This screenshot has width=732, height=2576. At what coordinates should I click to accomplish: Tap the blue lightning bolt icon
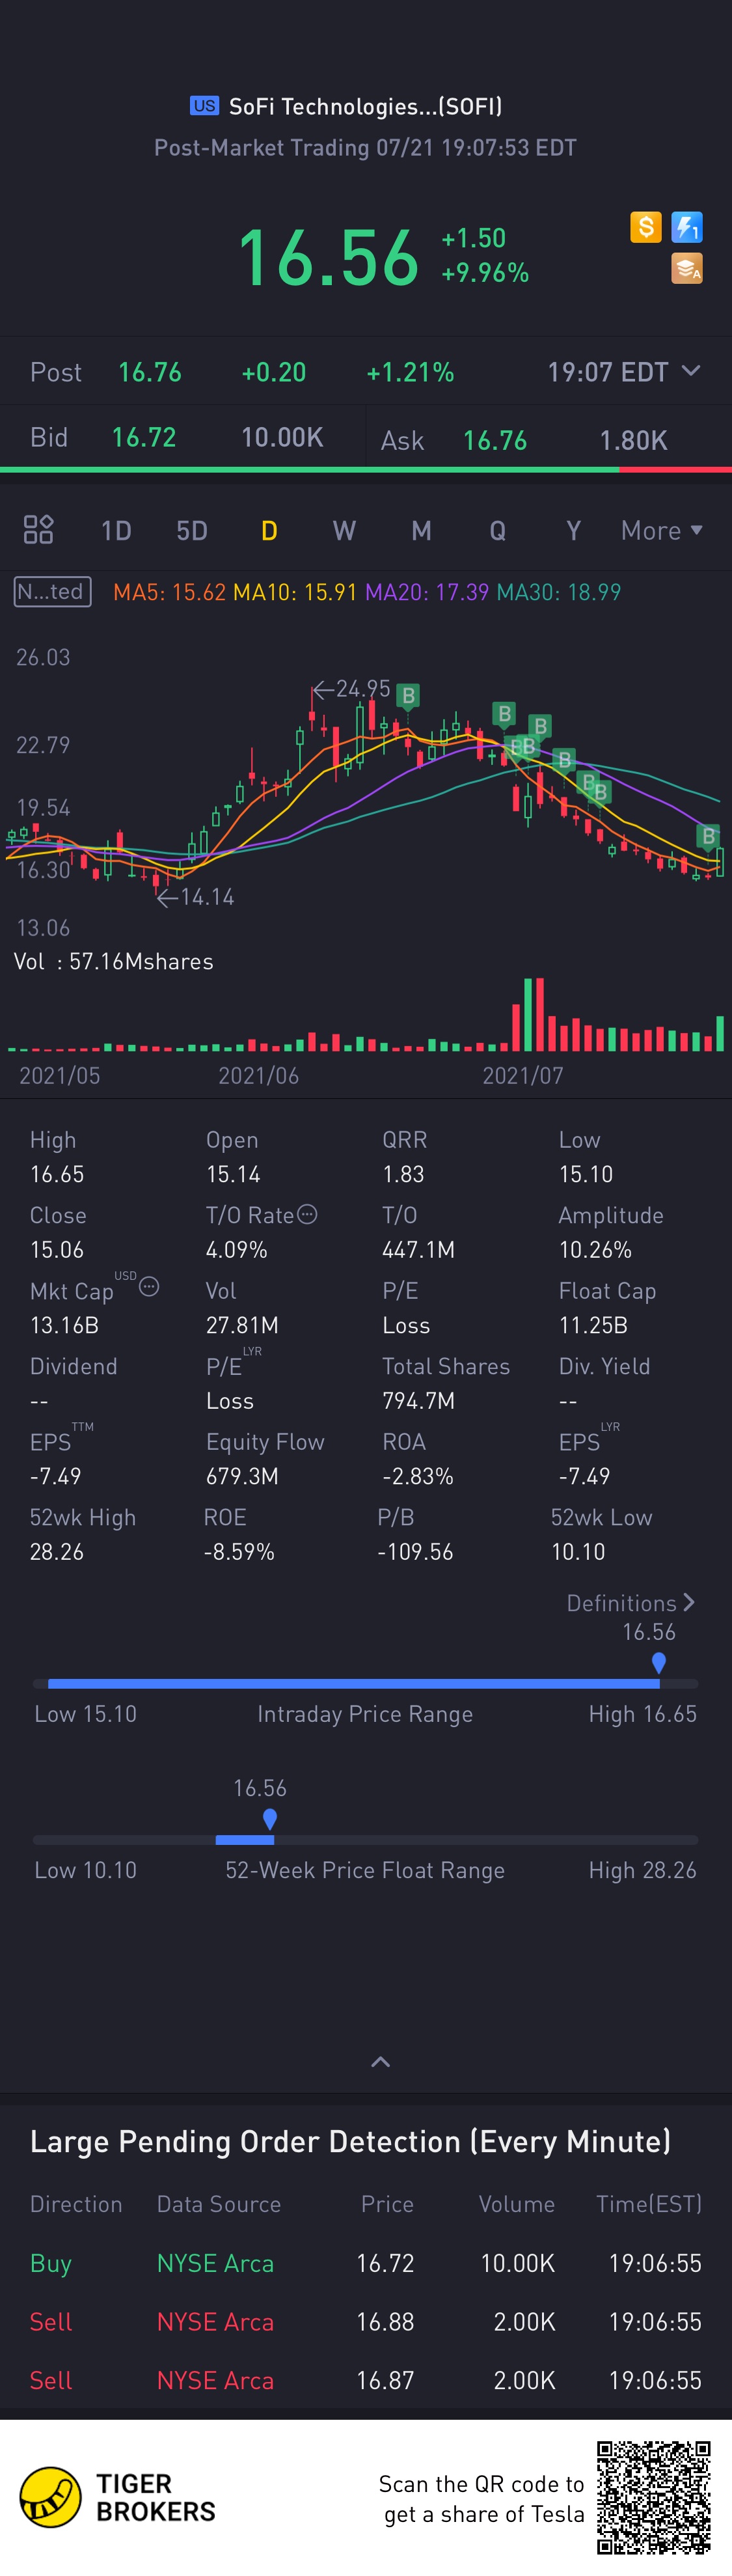(687, 227)
